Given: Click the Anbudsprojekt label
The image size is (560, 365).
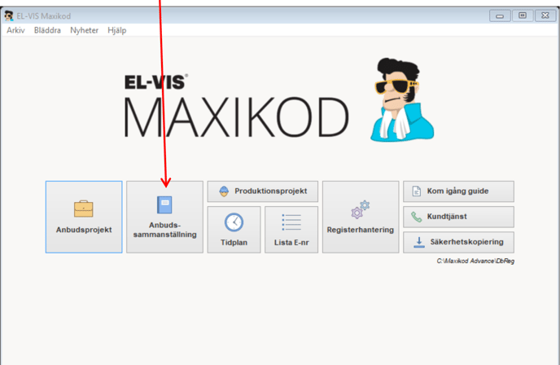Looking at the screenshot, I should pyautogui.click(x=84, y=230).
